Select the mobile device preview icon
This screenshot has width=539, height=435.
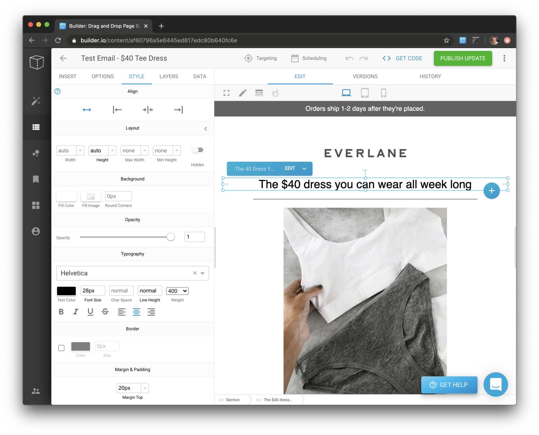383,93
